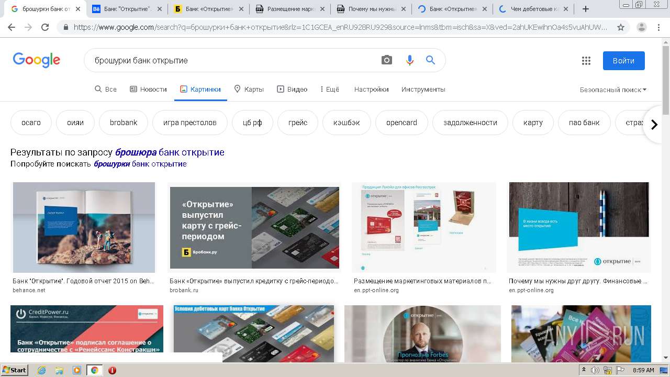Filter by the 'задолженности' chip

[470, 123]
